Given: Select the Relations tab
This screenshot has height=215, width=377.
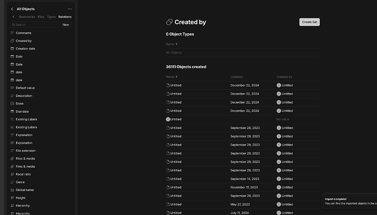Looking at the screenshot, I should click(65, 17).
